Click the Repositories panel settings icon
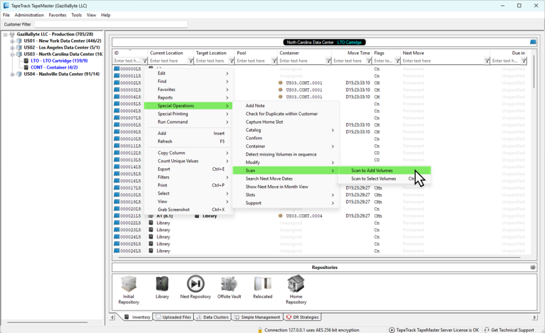Viewport: 545px width, 333px height. point(533,267)
